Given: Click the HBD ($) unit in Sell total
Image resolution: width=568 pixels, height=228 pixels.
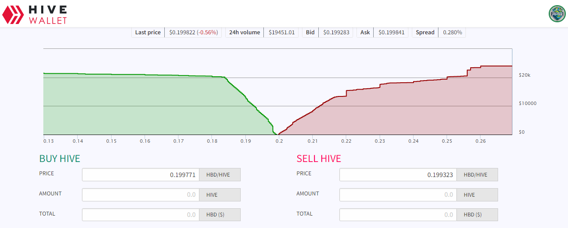Looking at the screenshot, I should 477,215.
